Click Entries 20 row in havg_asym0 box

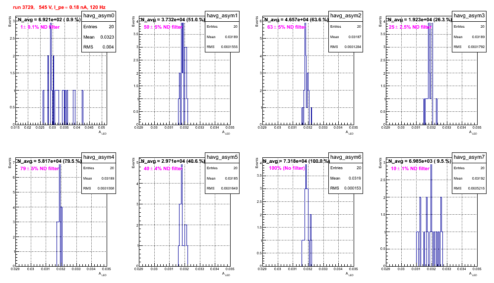(99, 27)
